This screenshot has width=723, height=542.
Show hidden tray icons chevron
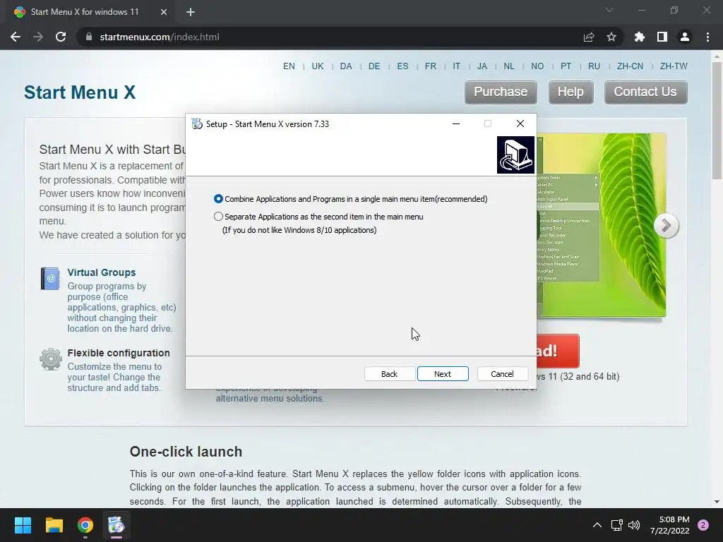click(x=597, y=525)
